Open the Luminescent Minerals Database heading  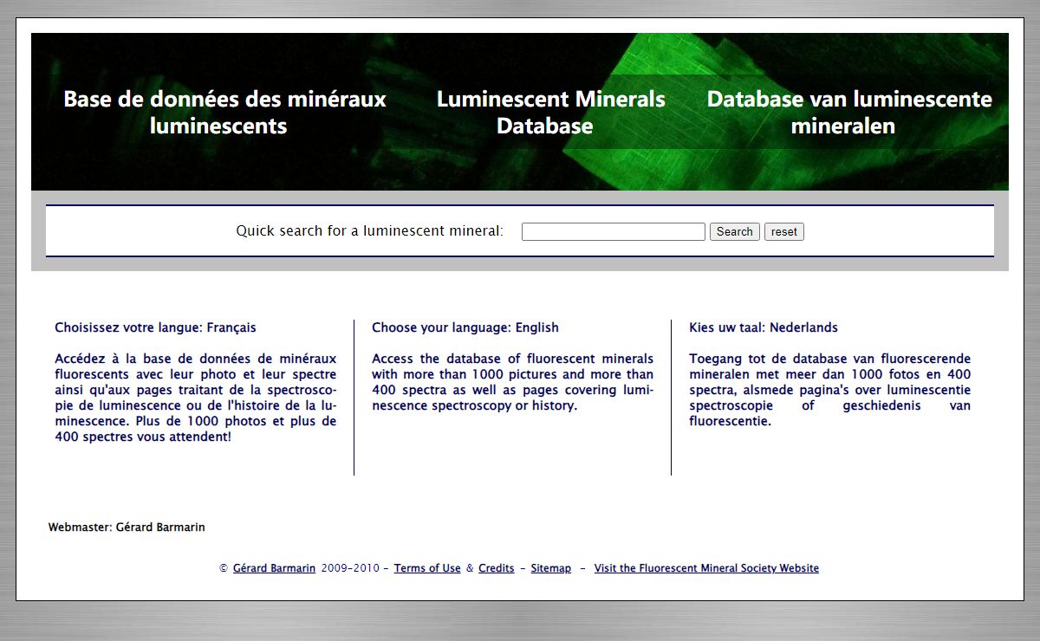[550, 112]
